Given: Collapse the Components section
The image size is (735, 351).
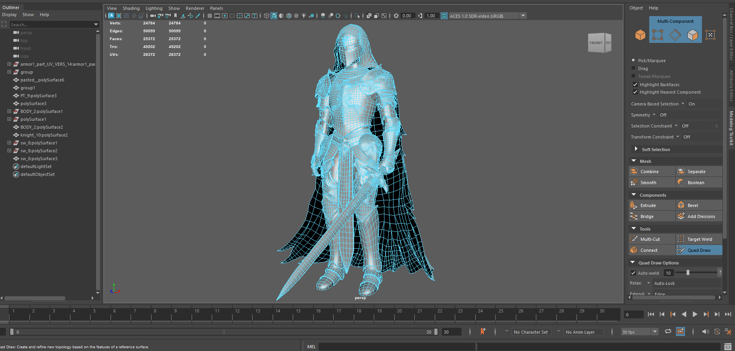Looking at the screenshot, I should coord(633,194).
